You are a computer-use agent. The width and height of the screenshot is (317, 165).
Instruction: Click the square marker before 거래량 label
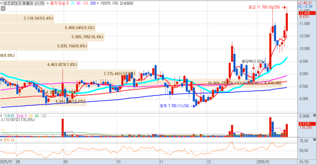coord(1,116)
